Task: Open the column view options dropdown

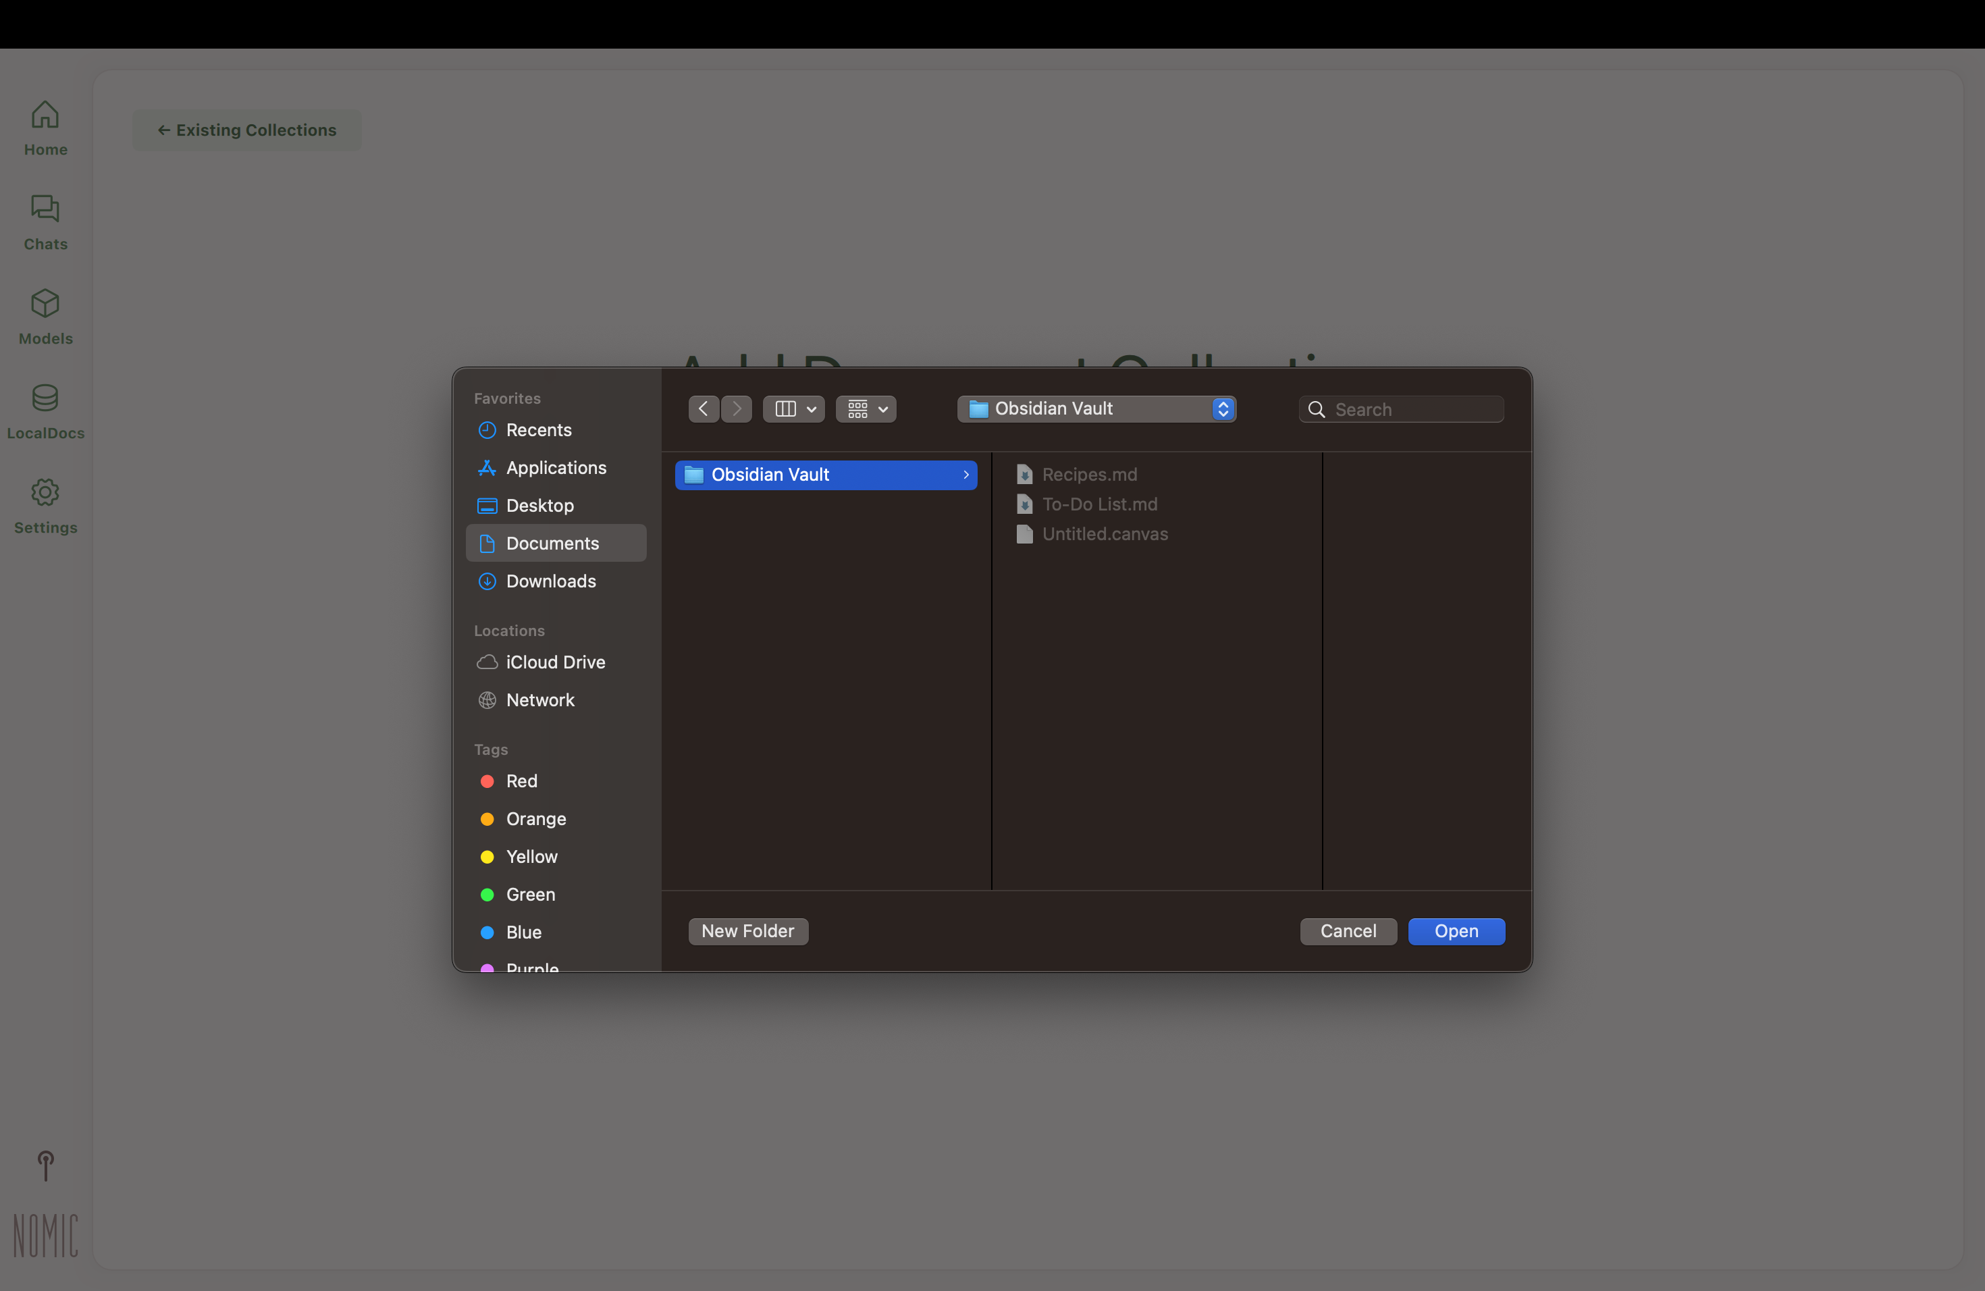Action: (794, 409)
